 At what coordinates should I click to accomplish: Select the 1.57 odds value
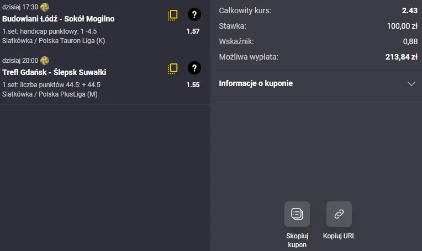193,31
